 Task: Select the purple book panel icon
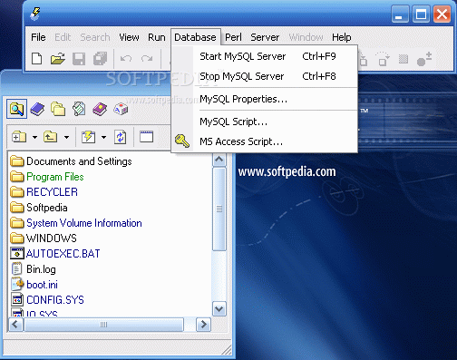[x=100, y=109]
